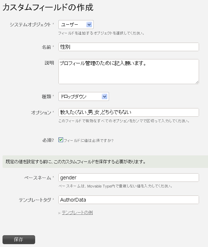This screenshot has height=247, width=208.
Task: Focus the テンプレートタグ field containing AuthorData
Action: (129, 200)
